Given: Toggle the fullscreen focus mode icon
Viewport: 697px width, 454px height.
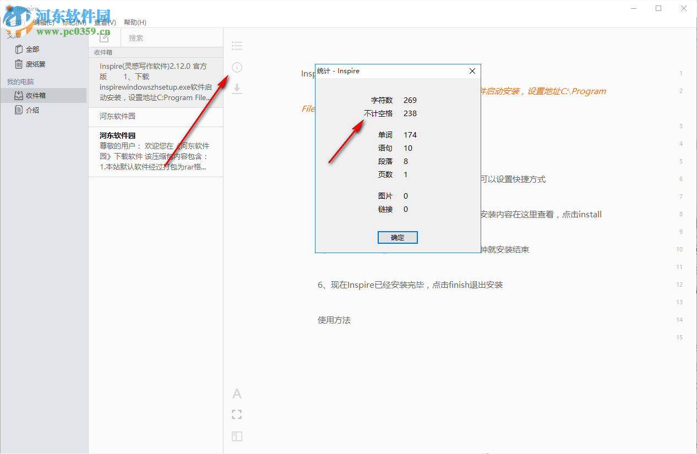Looking at the screenshot, I should pos(237,414).
